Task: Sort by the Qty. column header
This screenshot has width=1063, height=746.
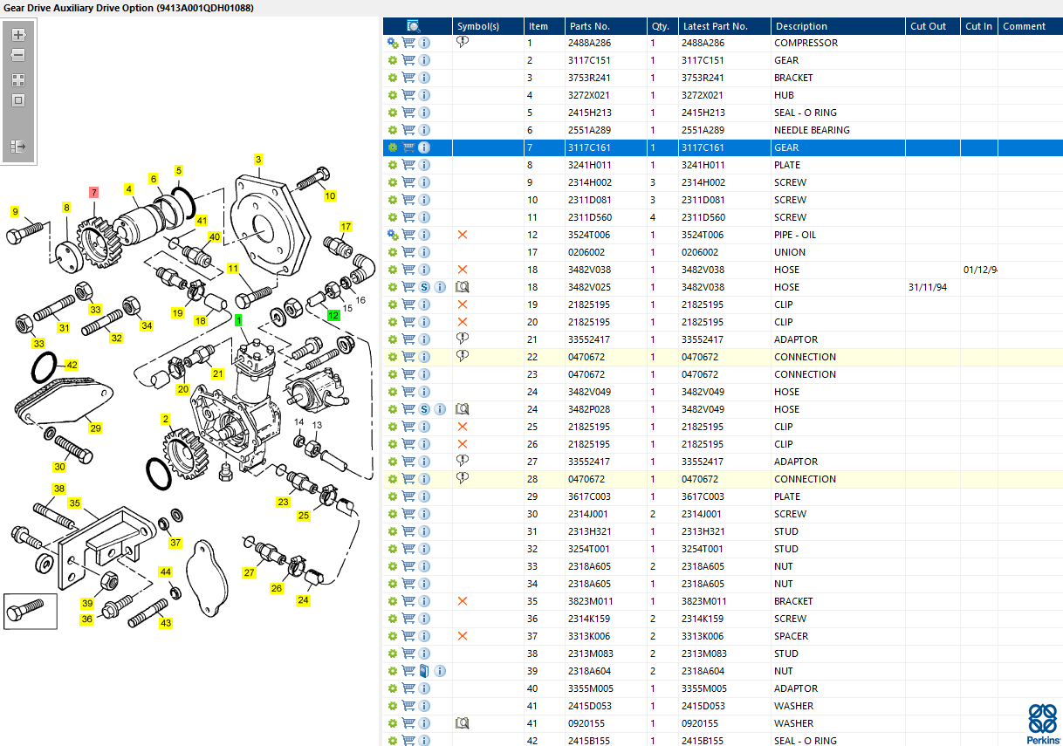Action: [x=663, y=26]
